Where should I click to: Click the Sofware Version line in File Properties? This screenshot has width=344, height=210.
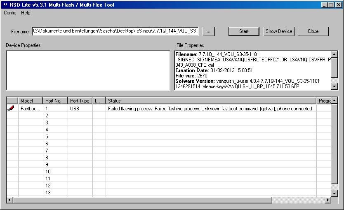(247, 81)
